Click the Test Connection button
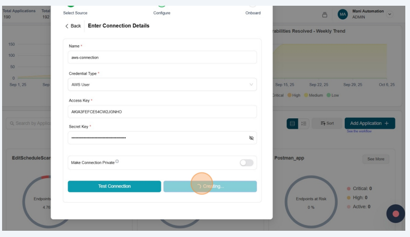 [114, 186]
